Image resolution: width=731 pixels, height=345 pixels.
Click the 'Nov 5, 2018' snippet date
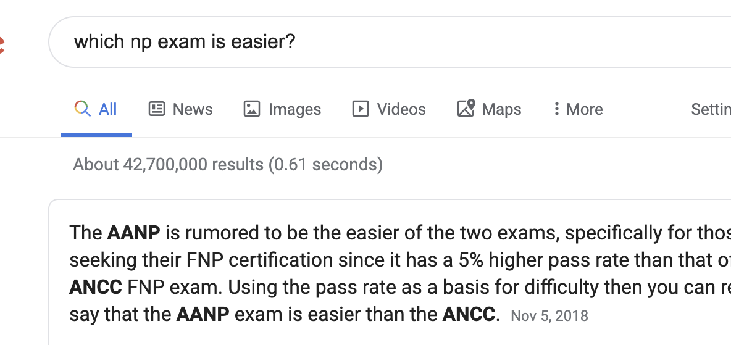click(549, 315)
